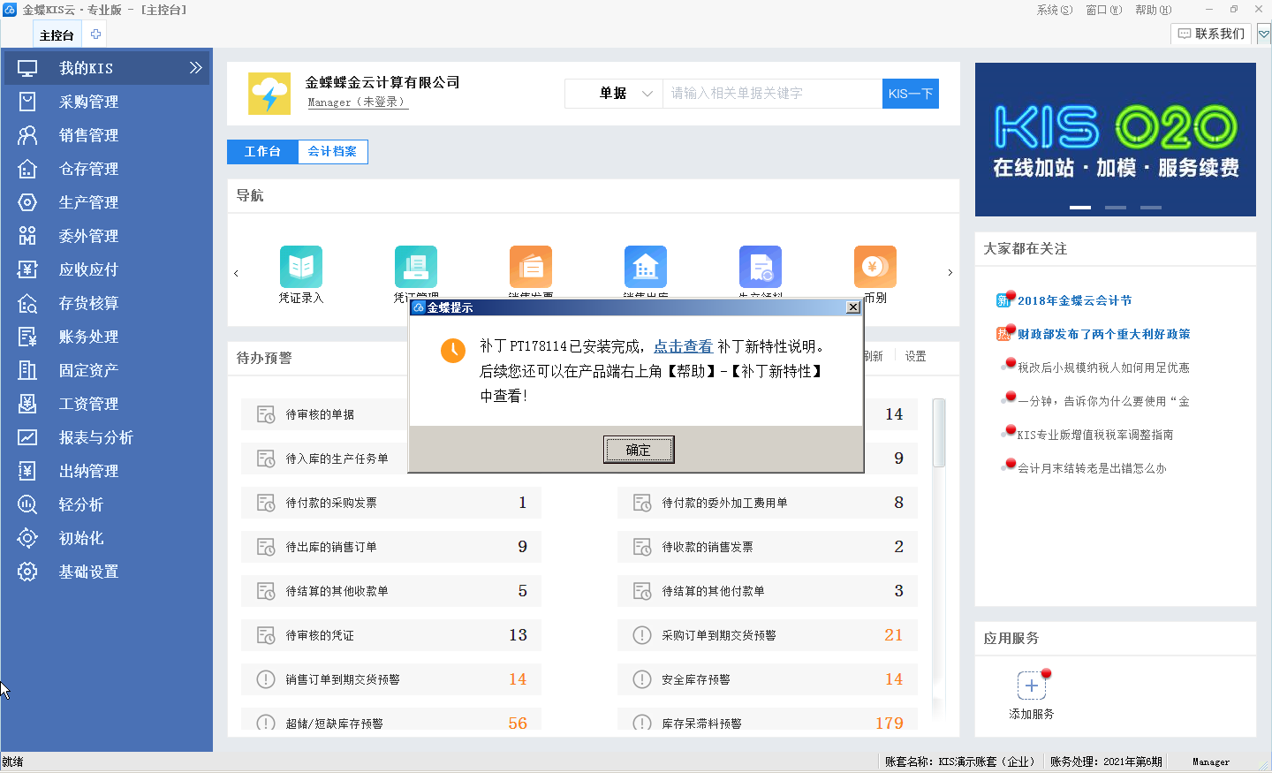Switch to the 会计档案 tab
1272x773 pixels.
click(x=332, y=152)
